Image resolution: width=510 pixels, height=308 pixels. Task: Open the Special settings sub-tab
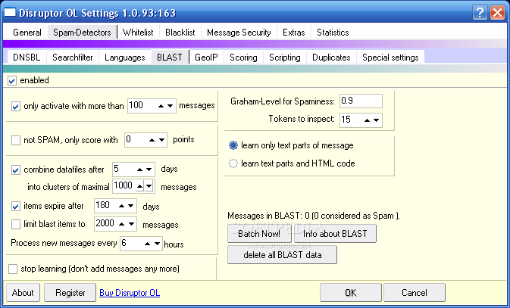[x=390, y=58]
